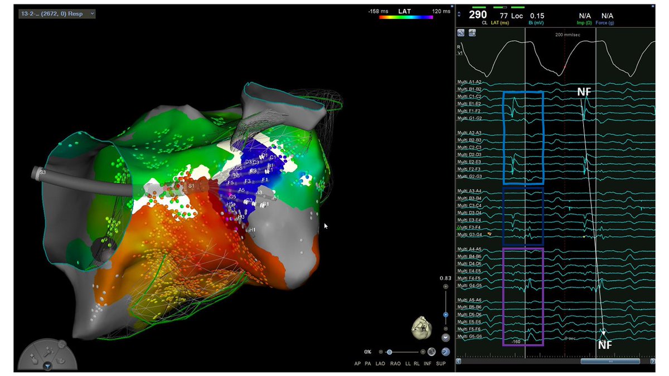Click the heart icon below the vertical slider
The image size is (669, 376).
tap(445, 338)
